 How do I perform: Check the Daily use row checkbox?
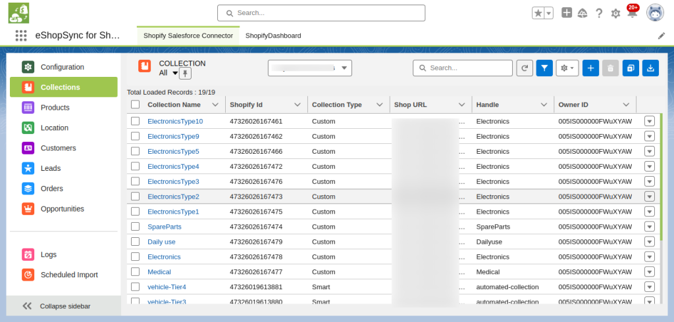point(136,241)
